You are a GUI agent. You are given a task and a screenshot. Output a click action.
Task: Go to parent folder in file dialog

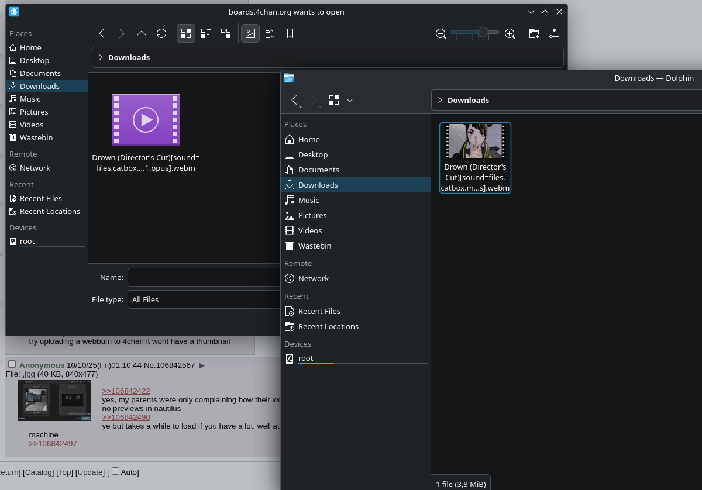point(142,34)
